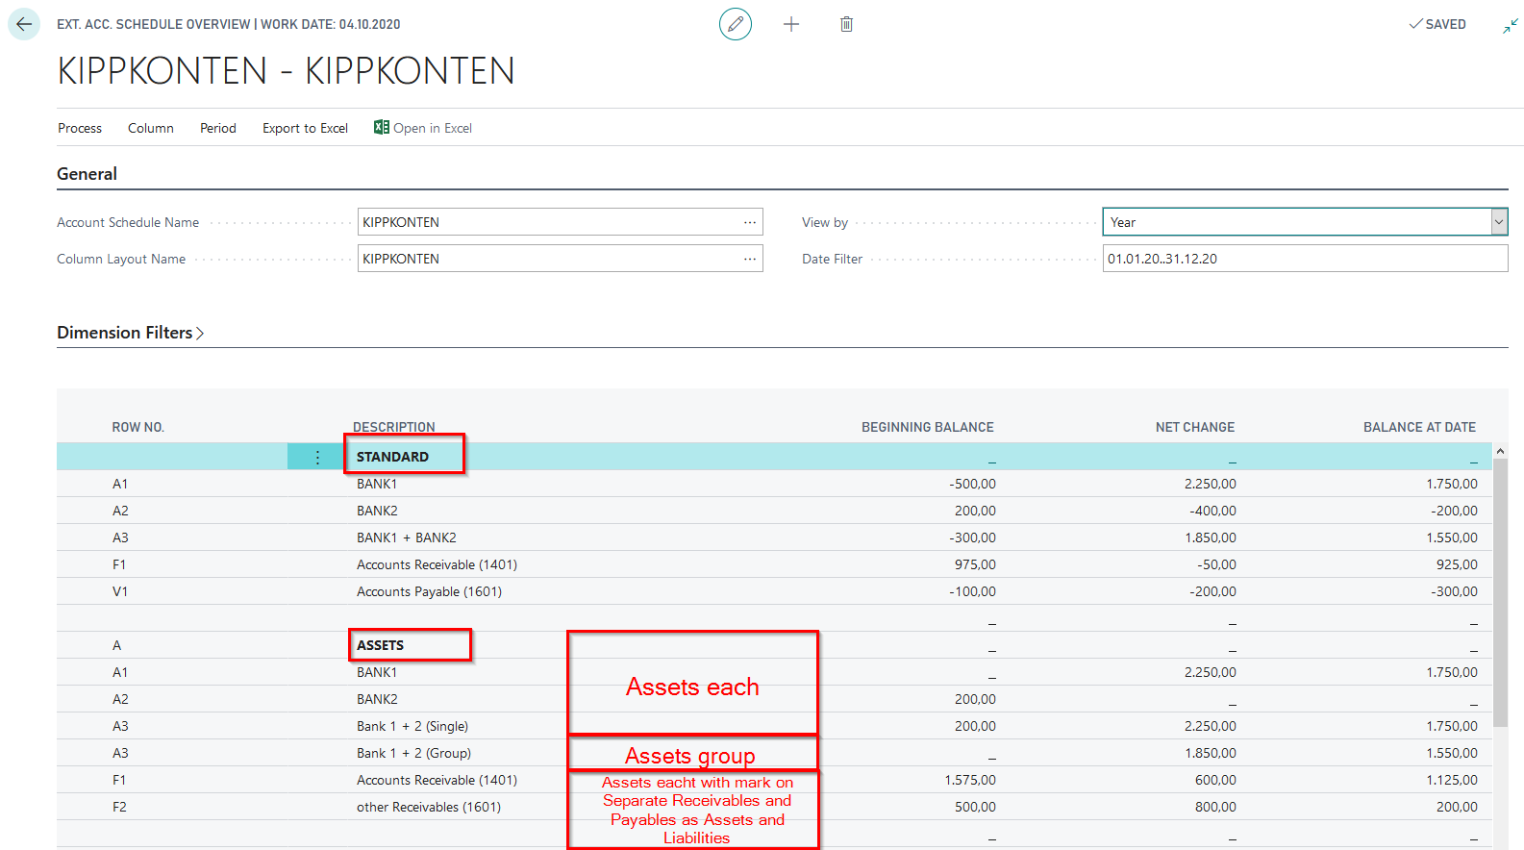Click the BALANCE AT DATE column header

point(1419,427)
